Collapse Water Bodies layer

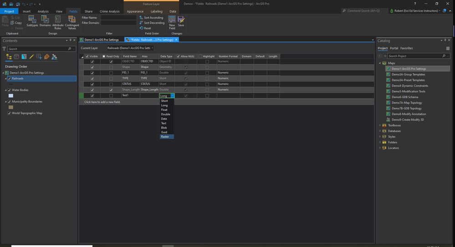5,90
